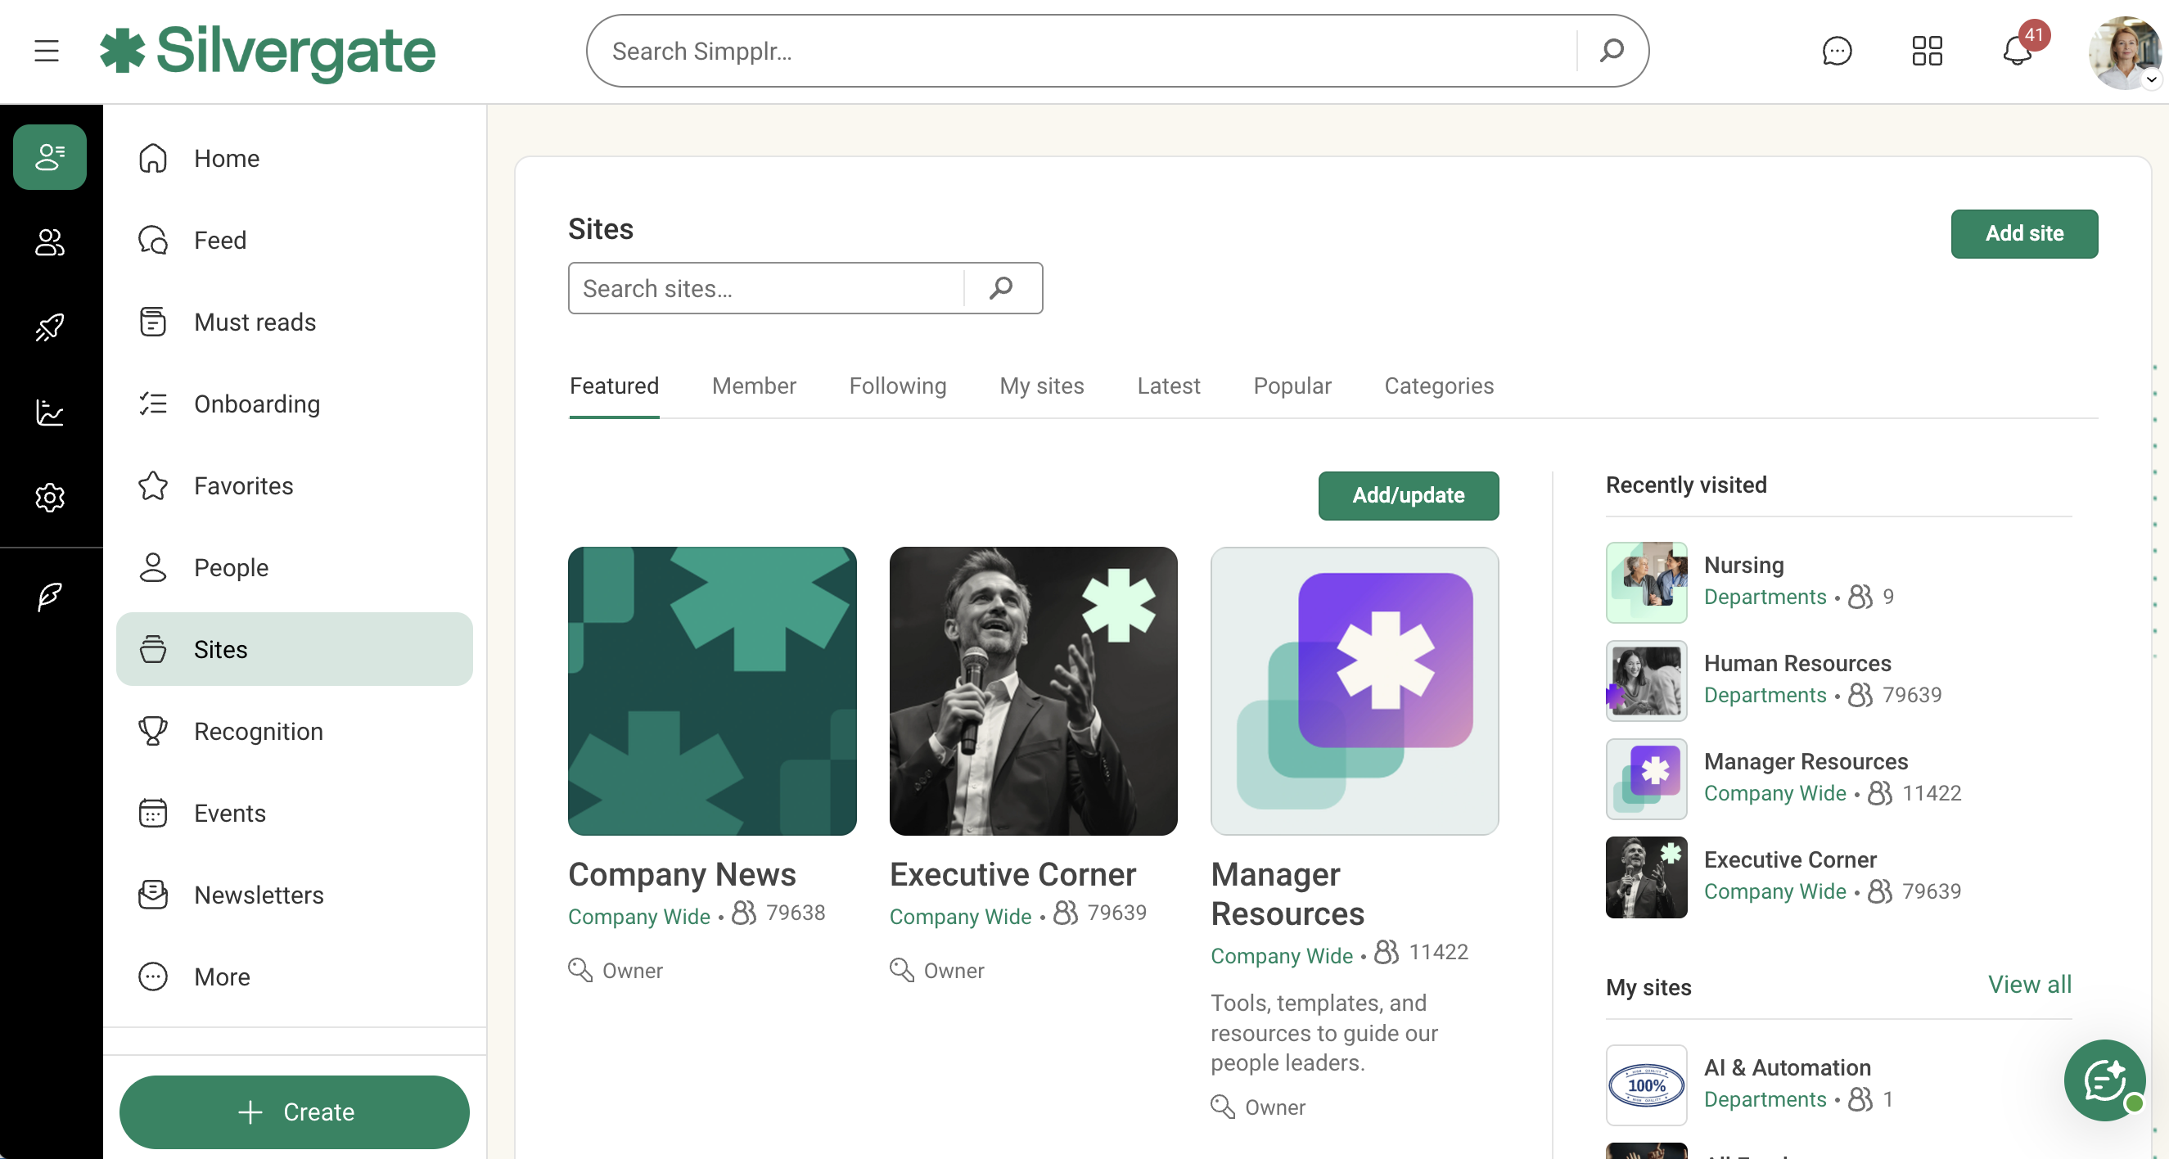Open the app launcher grid icon
This screenshot has width=2169, height=1159.
[1928, 51]
